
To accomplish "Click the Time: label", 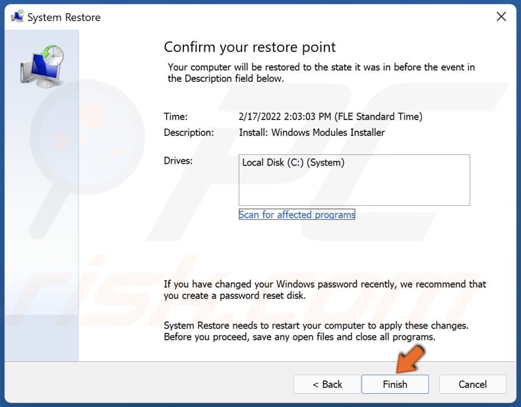I will coord(175,117).
